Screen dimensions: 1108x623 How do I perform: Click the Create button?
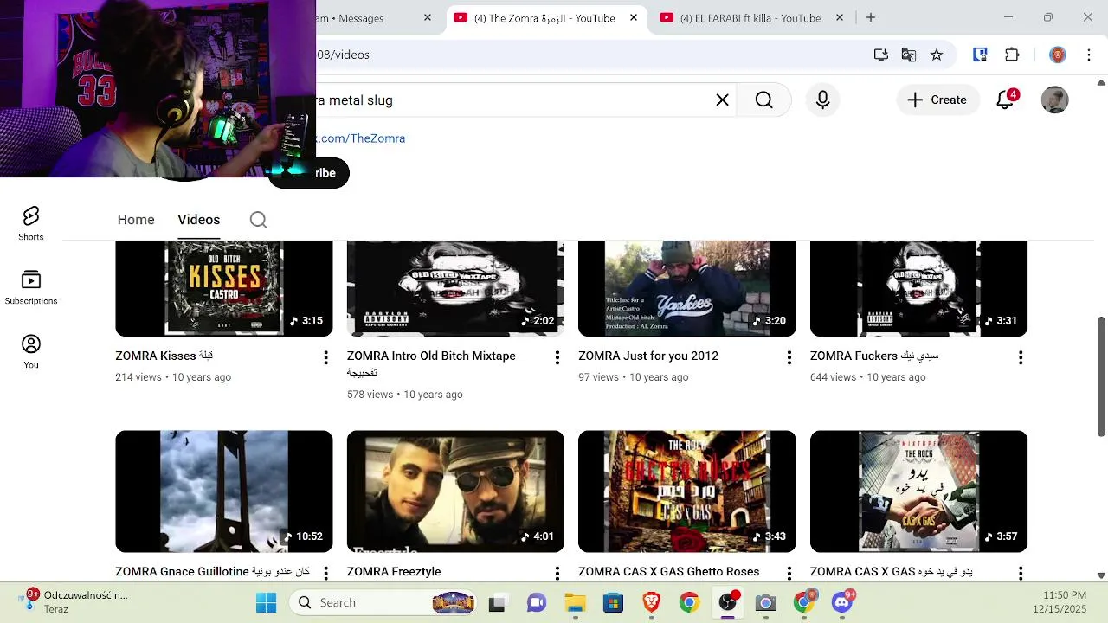click(937, 100)
